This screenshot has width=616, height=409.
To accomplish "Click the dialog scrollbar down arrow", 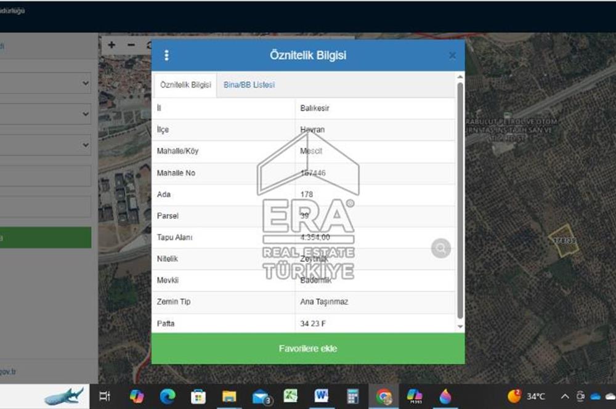I will click(460, 326).
